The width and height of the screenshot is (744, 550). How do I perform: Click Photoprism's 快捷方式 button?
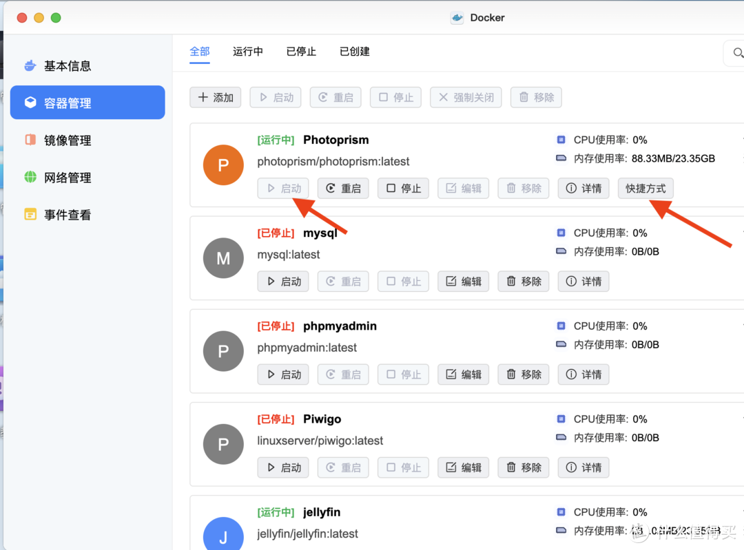tap(645, 188)
